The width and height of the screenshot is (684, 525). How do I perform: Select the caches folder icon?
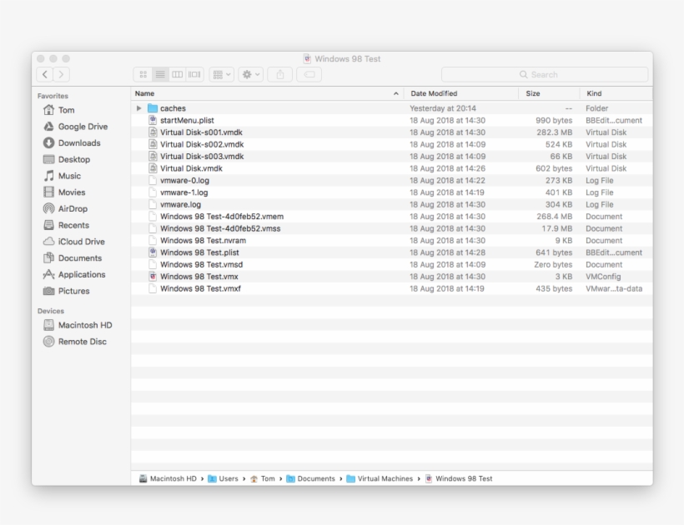tap(153, 108)
